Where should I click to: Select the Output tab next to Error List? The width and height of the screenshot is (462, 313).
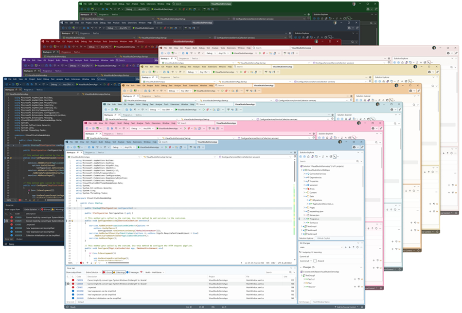pos(81,302)
